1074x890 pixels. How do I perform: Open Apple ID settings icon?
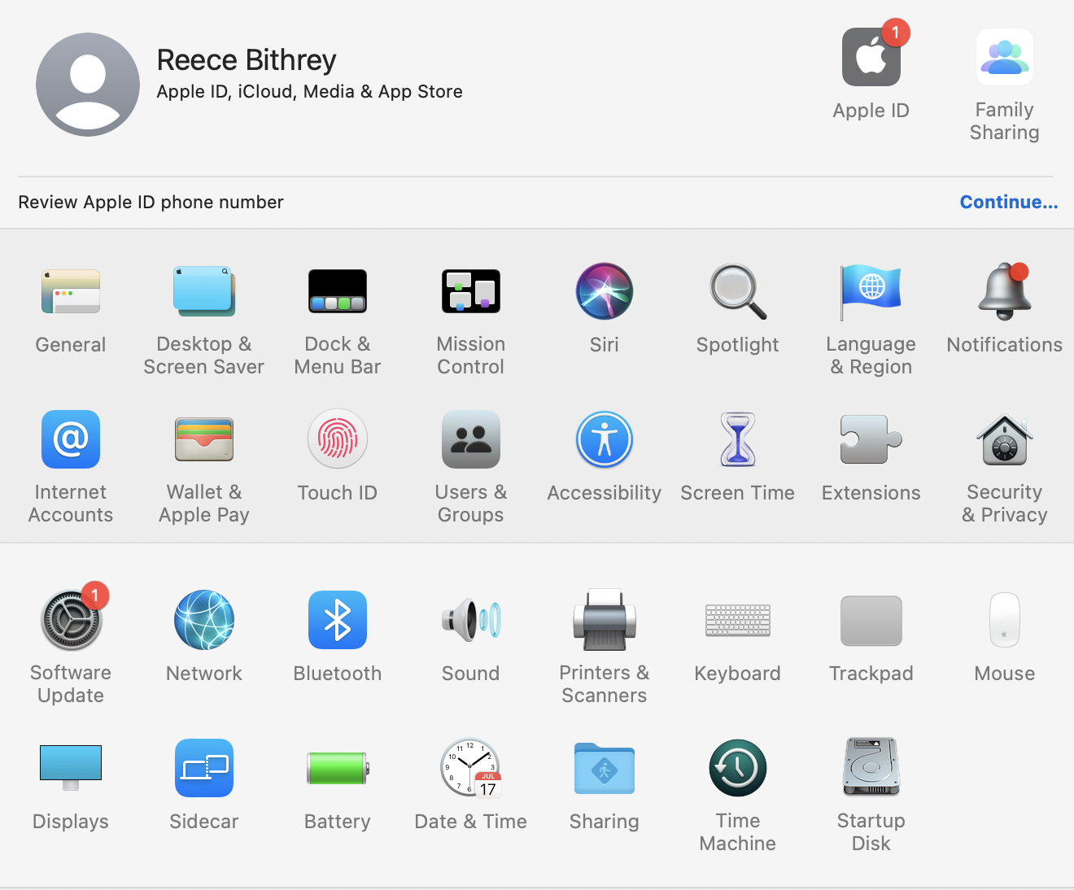point(871,57)
